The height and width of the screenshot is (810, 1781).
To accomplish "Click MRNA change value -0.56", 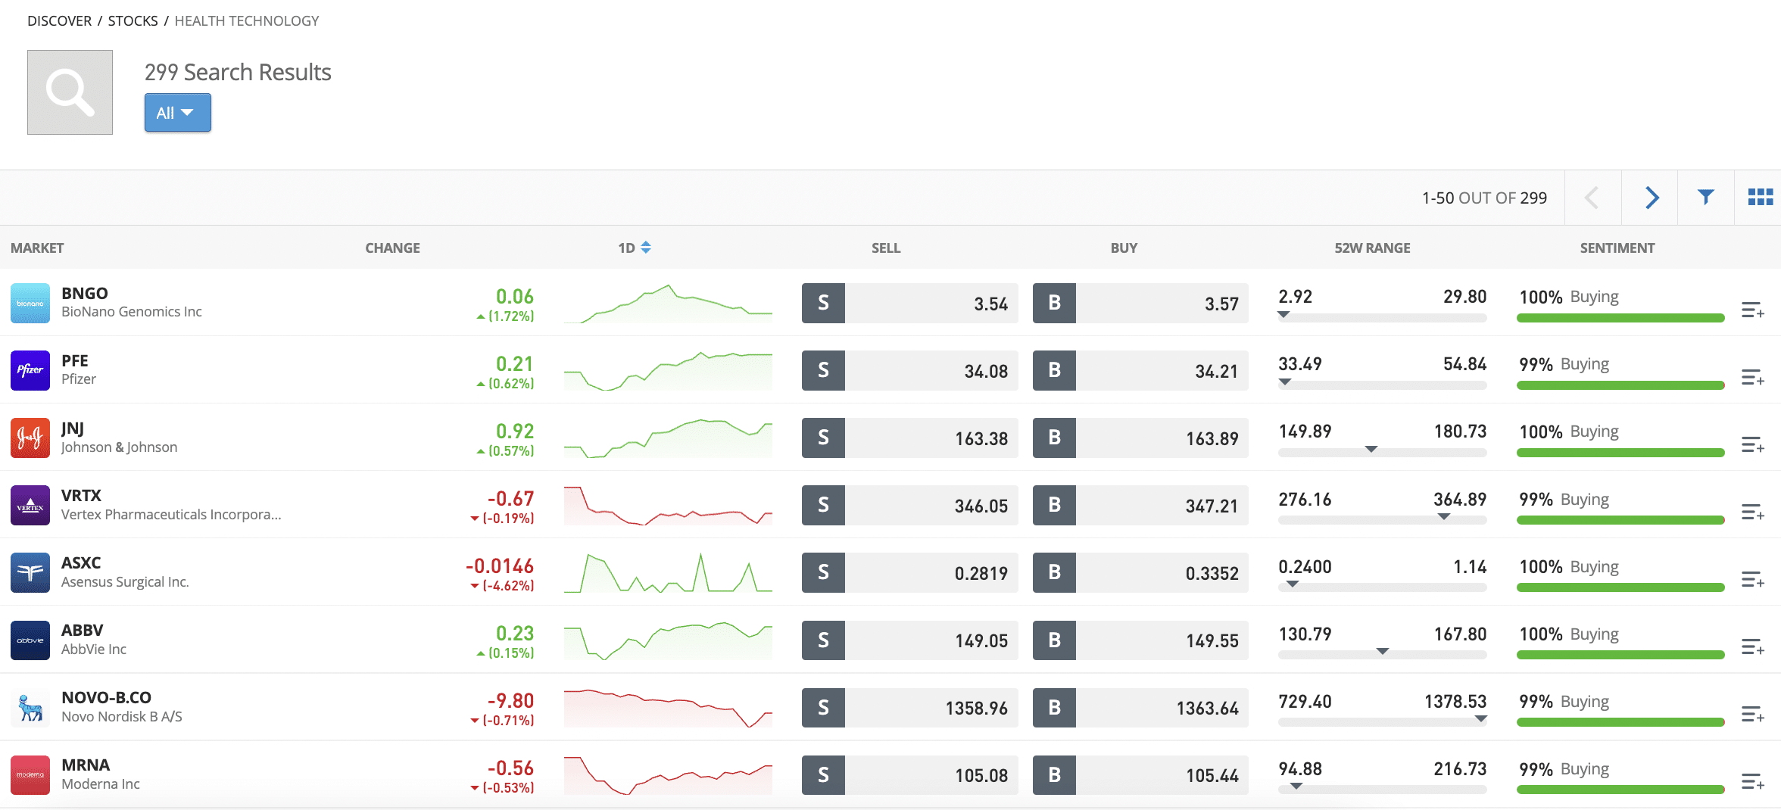I will coord(510,768).
